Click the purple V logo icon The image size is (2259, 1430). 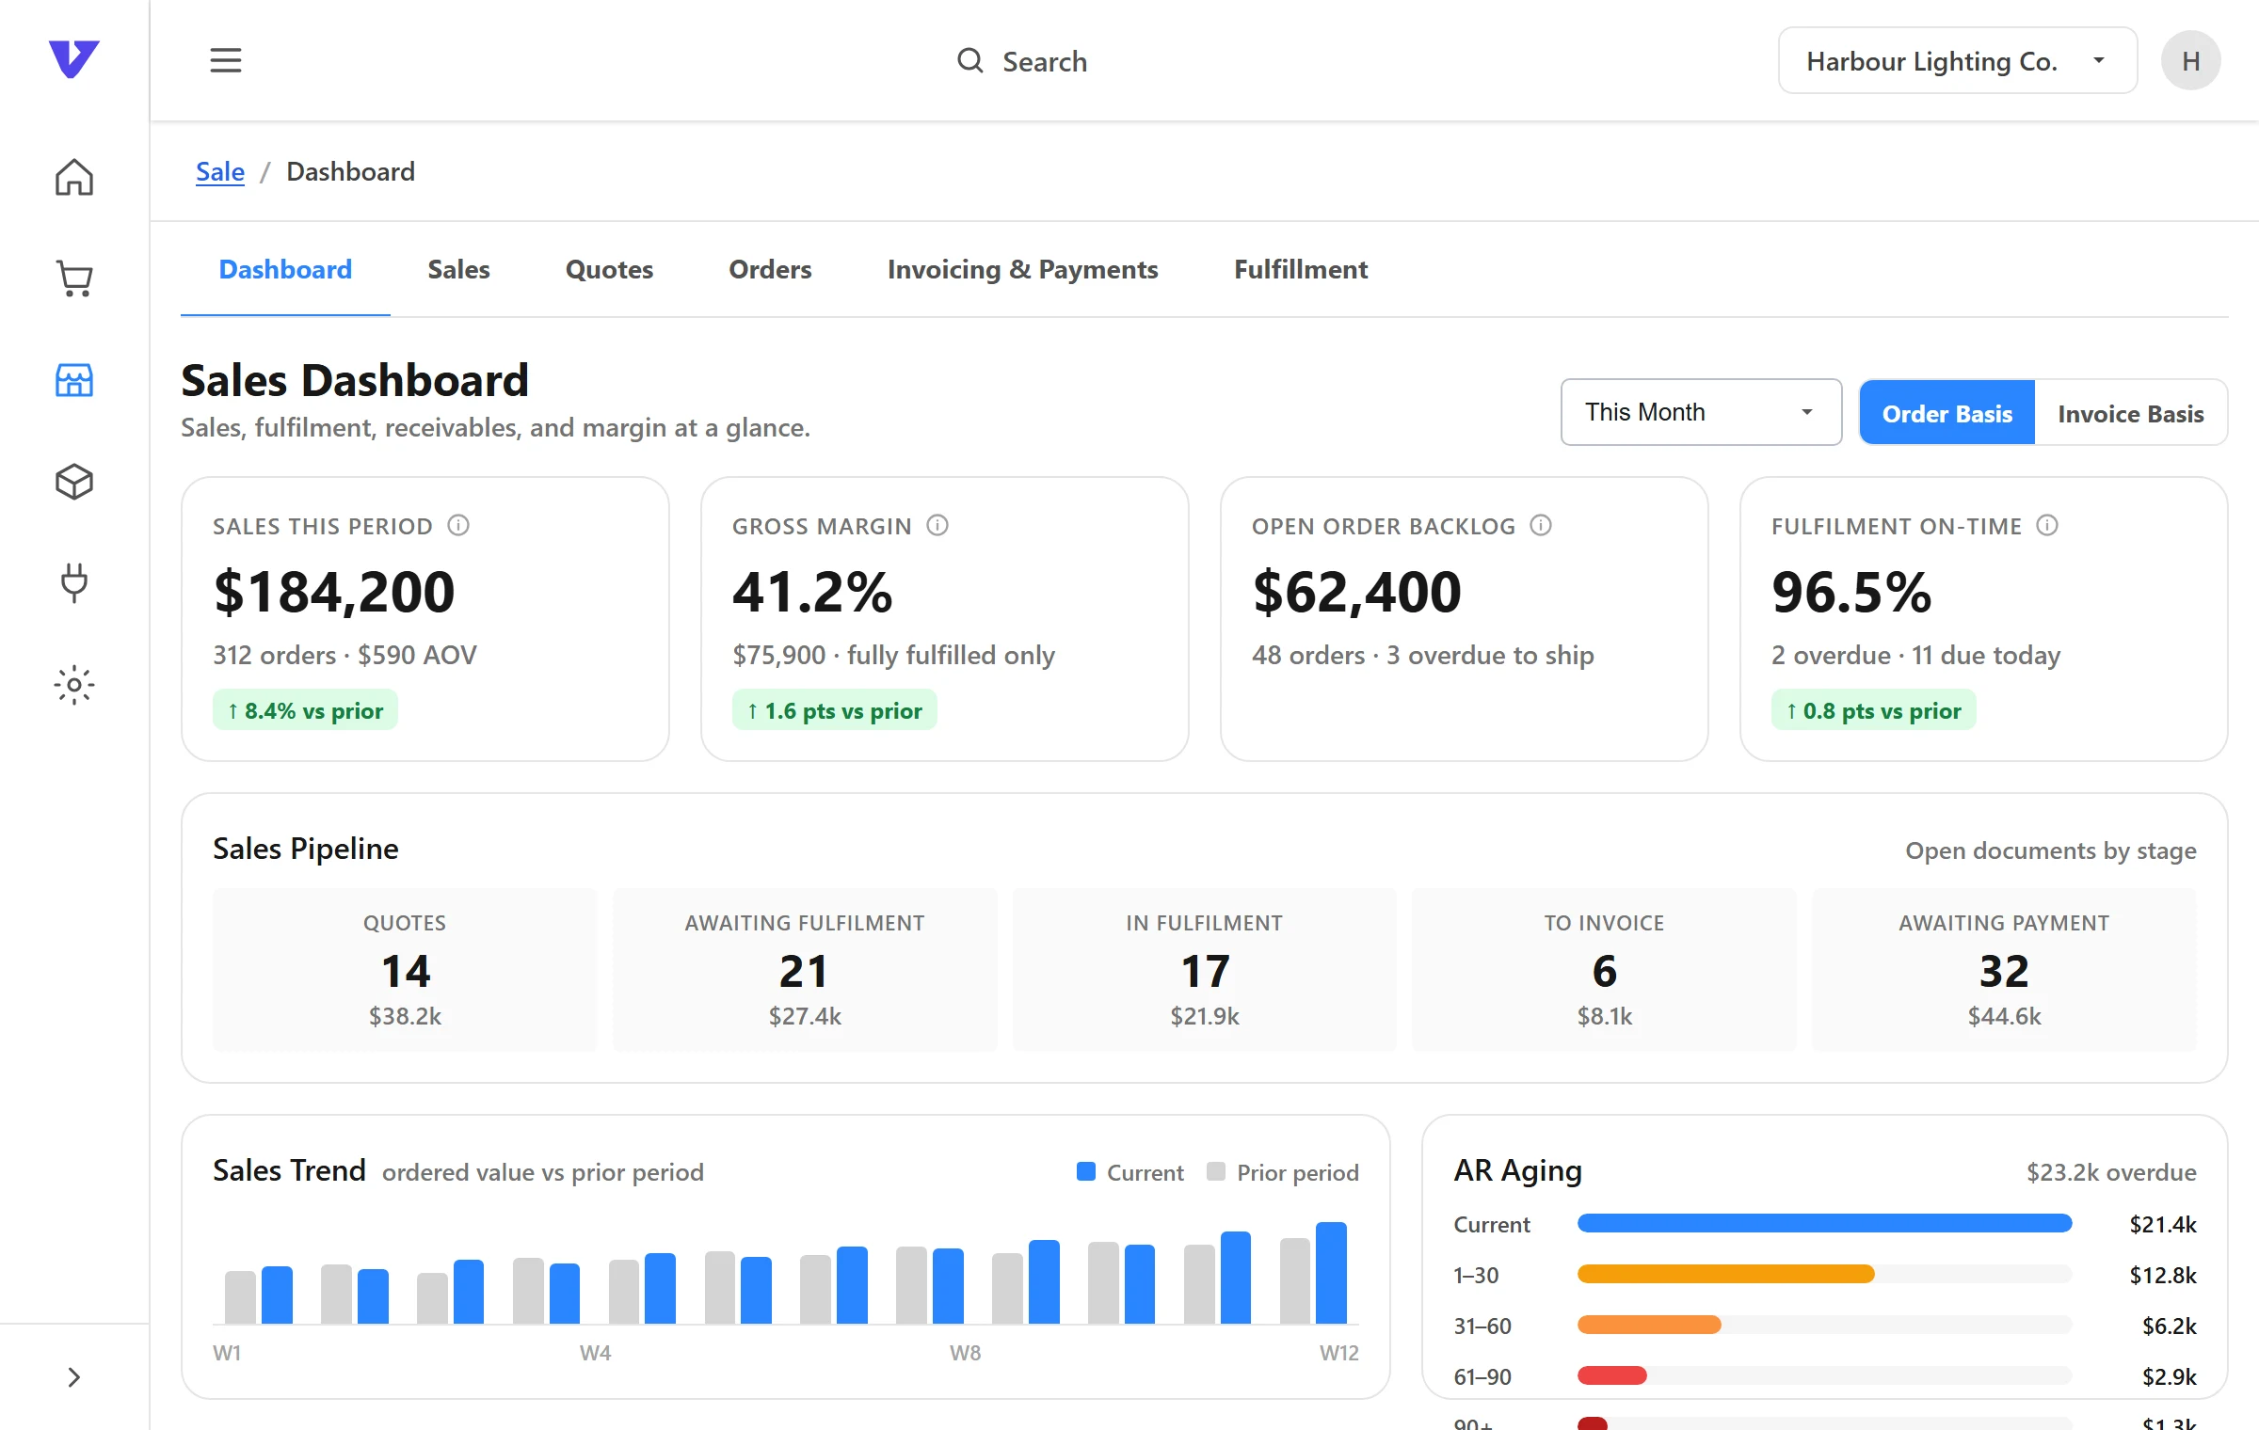coord(73,59)
